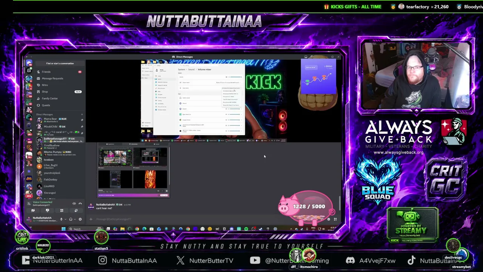Unpin the Mama Bear conversation pin icon
Screen dimensions: 483x272
click(x=82, y=120)
